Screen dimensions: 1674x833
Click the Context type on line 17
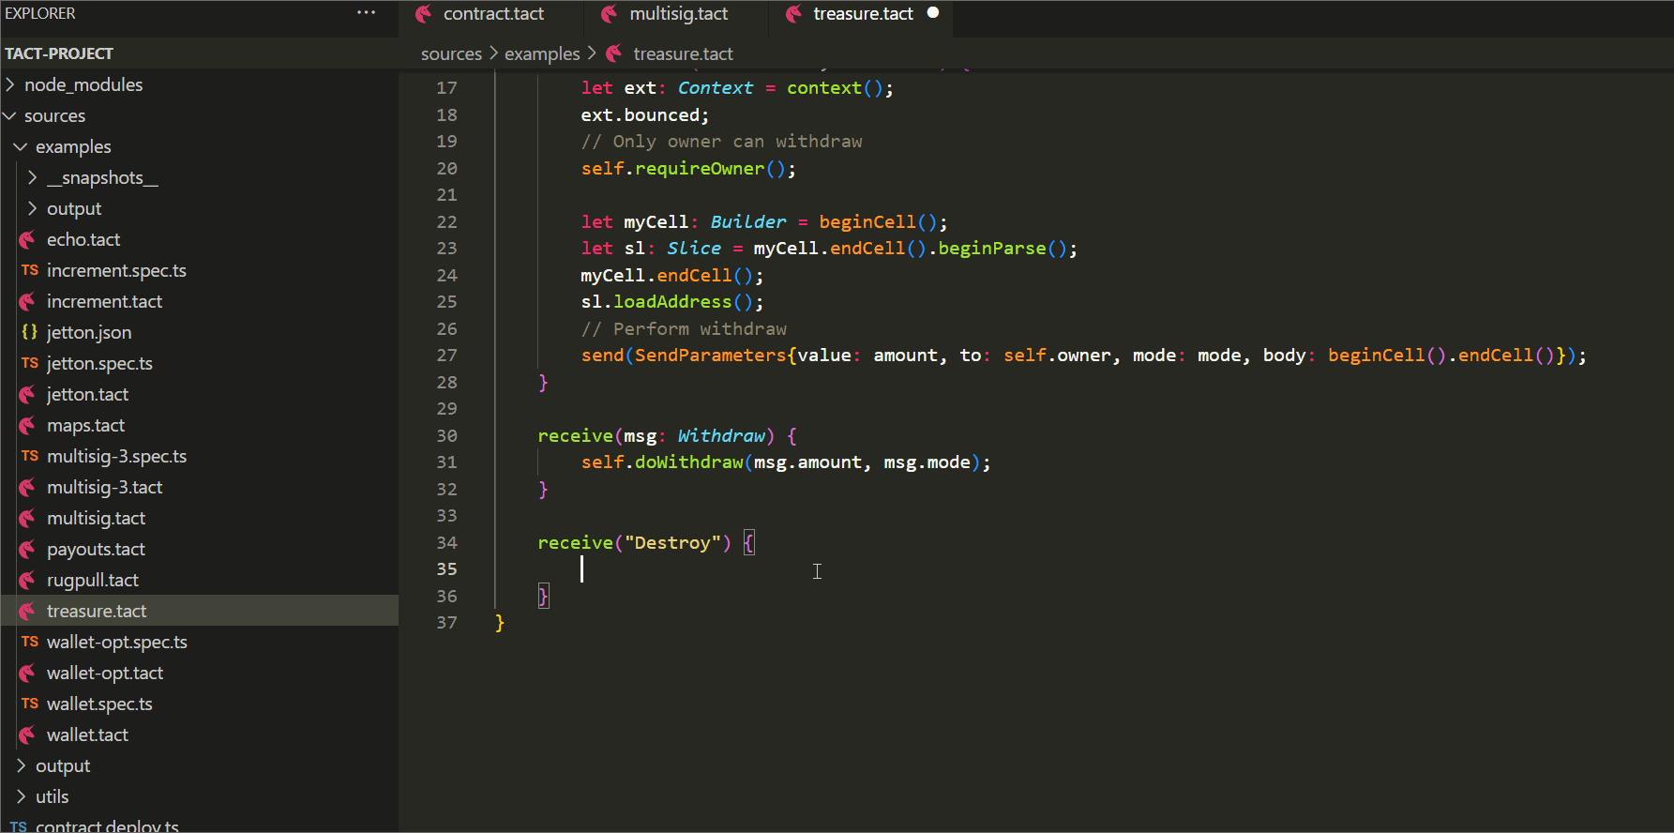pyautogui.click(x=715, y=88)
